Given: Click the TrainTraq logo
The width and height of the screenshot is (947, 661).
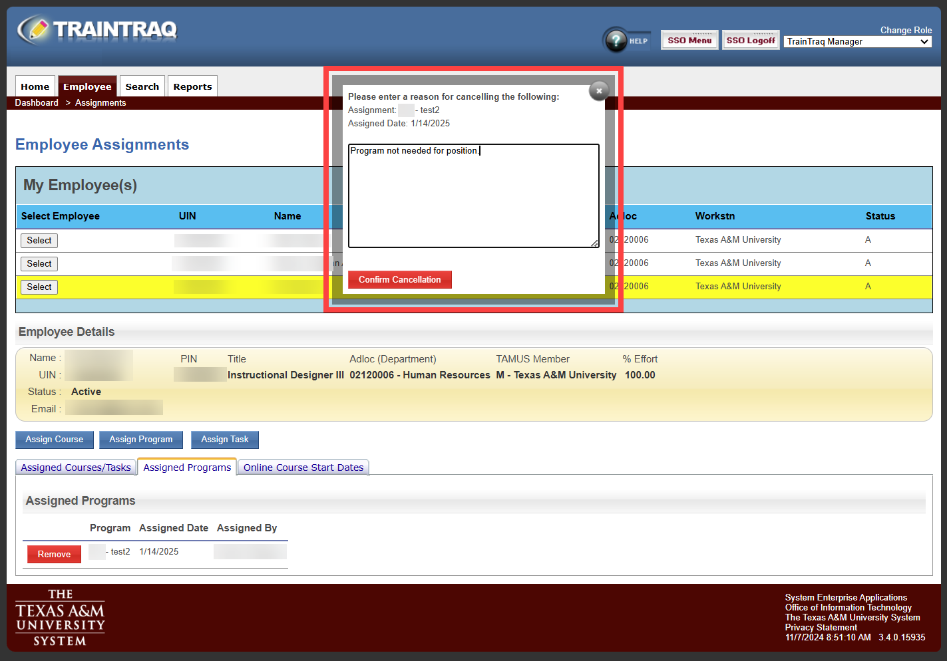Looking at the screenshot, I should pos(97,30).
